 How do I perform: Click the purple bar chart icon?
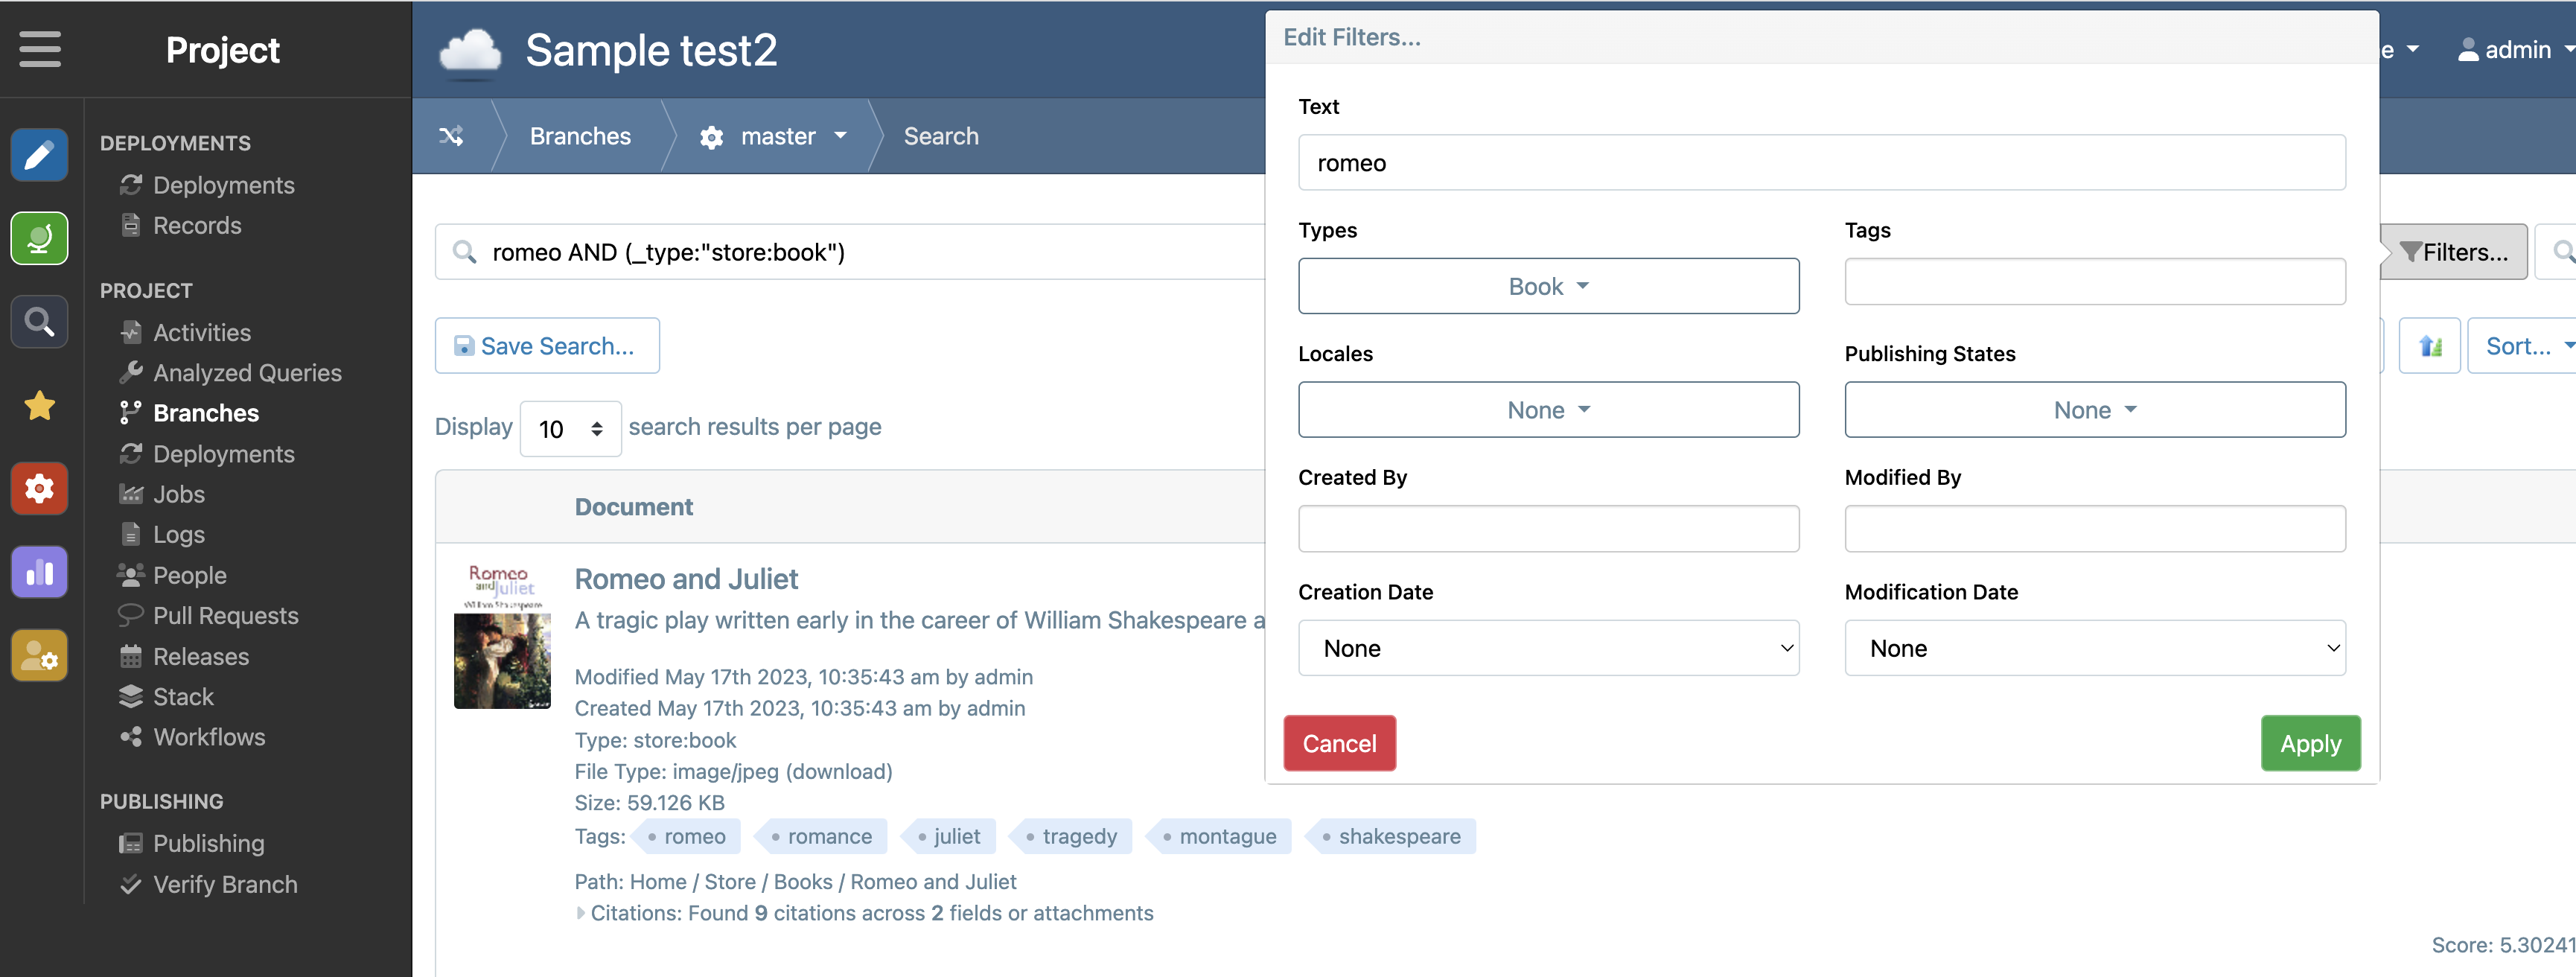click(x=39, y=571)
